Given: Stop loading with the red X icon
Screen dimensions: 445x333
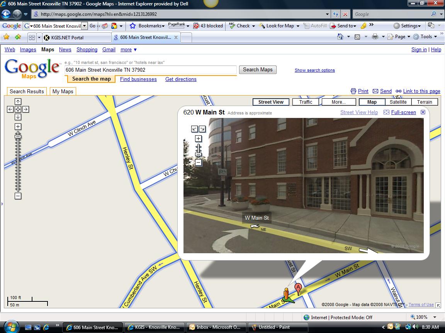Looking at the screenshot, I should point(345,14).
